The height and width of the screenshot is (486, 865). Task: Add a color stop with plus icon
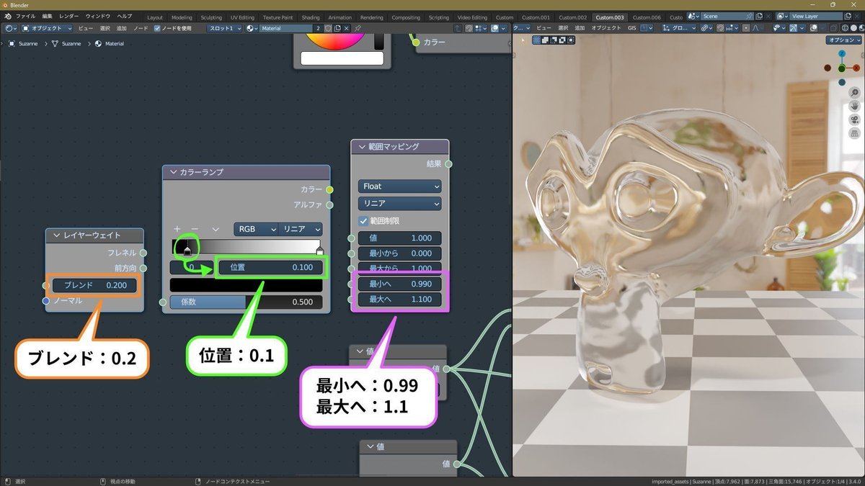(177, 229)
